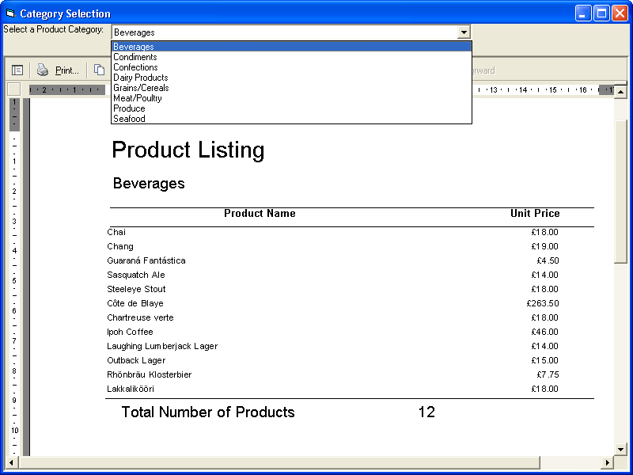This screenshot has height=475, width=633.
Task: Click the vertical scrollbar thumb
Action: tap(620, 192)
